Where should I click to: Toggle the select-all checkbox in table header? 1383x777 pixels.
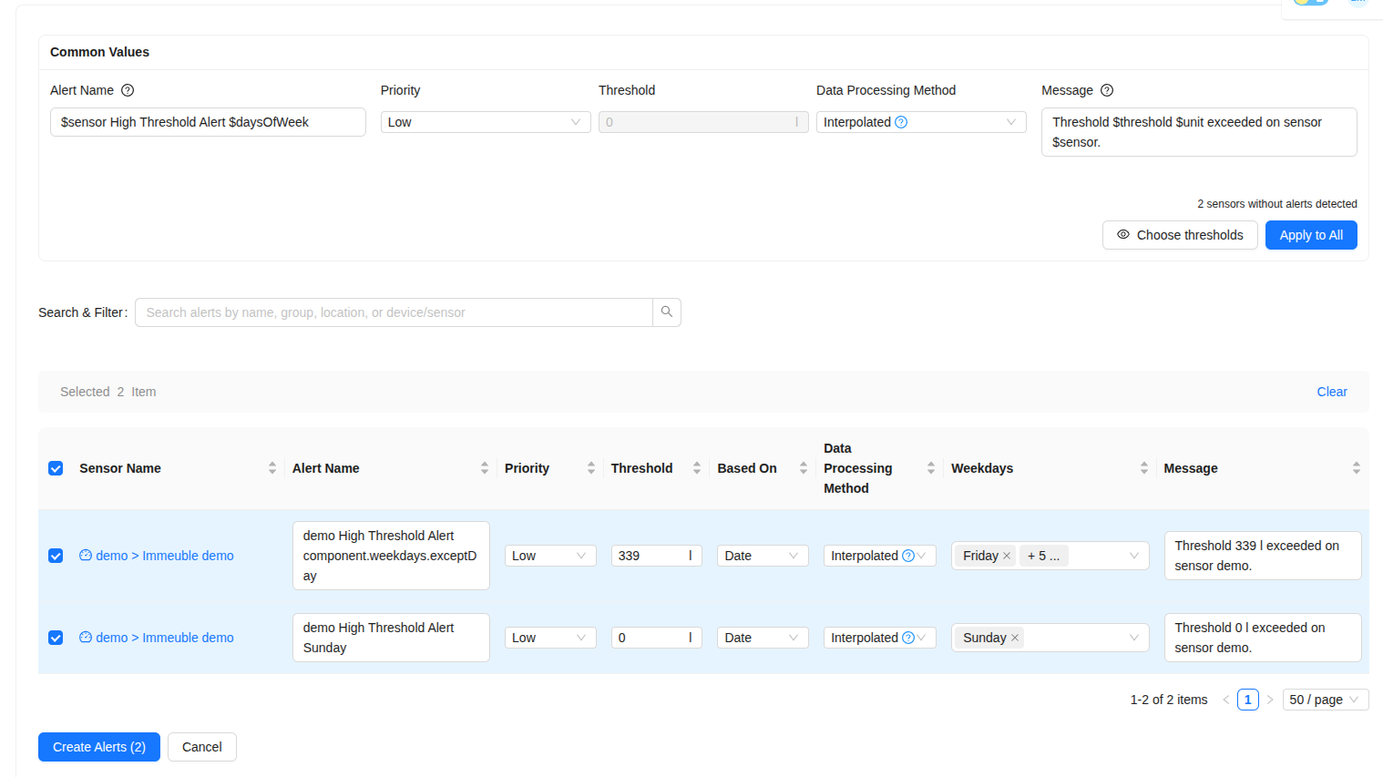(56, 468)
